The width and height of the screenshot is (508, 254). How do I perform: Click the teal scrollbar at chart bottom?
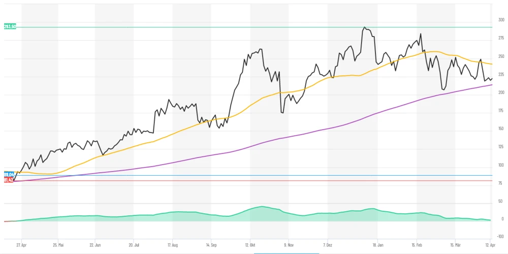(x=286, y=252)
